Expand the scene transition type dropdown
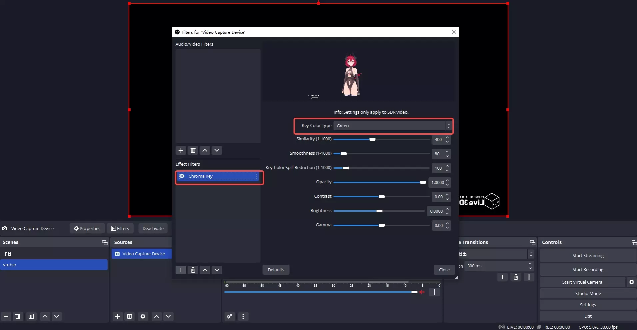The width and height of the screenshot is (637, 330). [496, 254]
